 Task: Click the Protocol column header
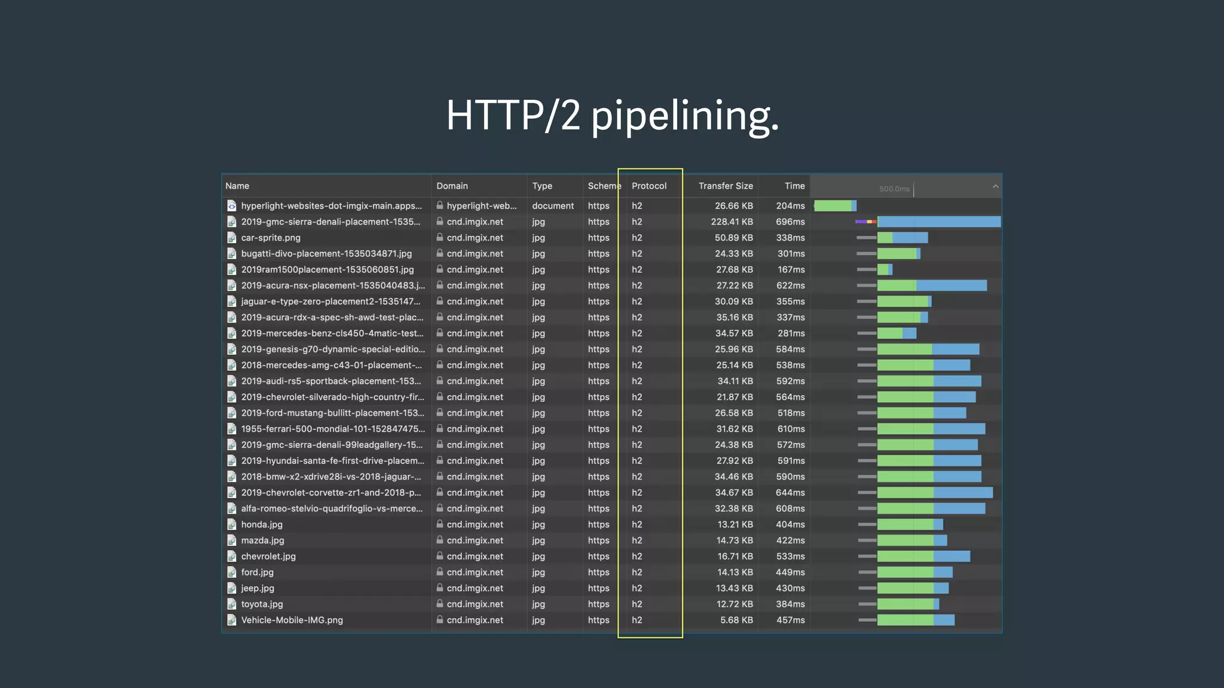tap(648, 186)
